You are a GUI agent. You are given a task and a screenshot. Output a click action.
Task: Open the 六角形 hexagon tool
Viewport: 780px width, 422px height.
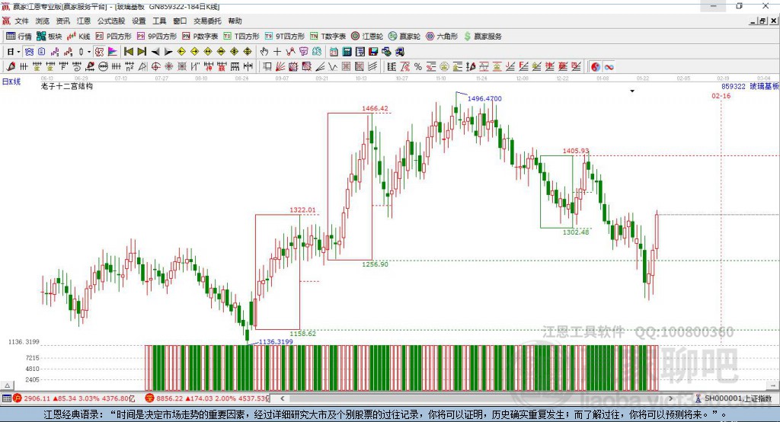point(442,37)
